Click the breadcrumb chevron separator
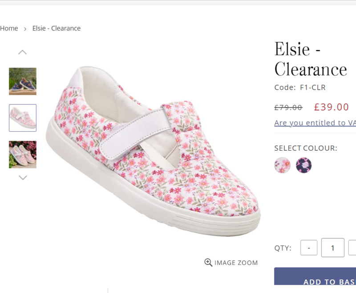Viewport: 356px width, 293px height. tap(25, 29)
